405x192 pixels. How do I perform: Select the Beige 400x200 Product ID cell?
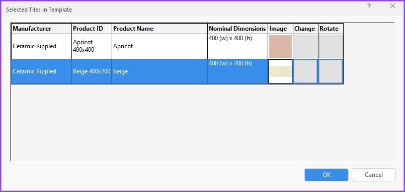pyautogui.click(x=92, y=71)
